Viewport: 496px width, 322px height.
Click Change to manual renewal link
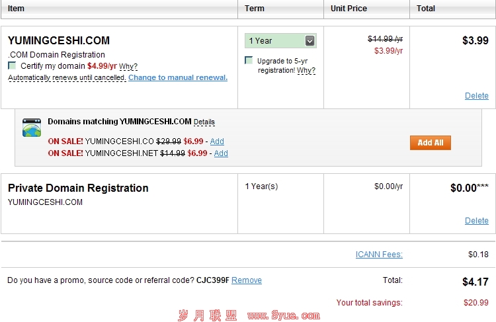[x=178, y=77]
